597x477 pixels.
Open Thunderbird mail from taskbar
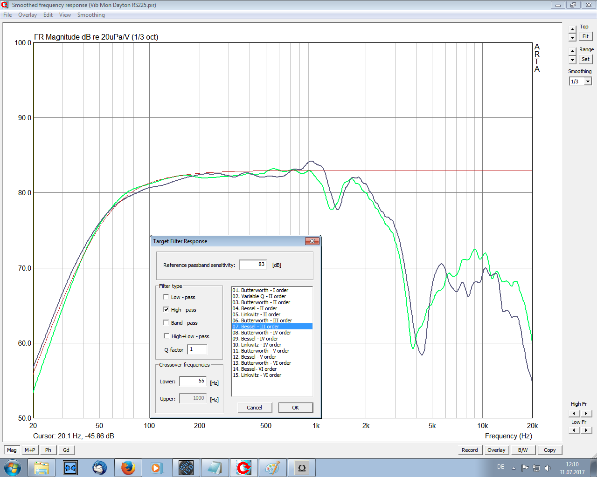pos(99,468)
